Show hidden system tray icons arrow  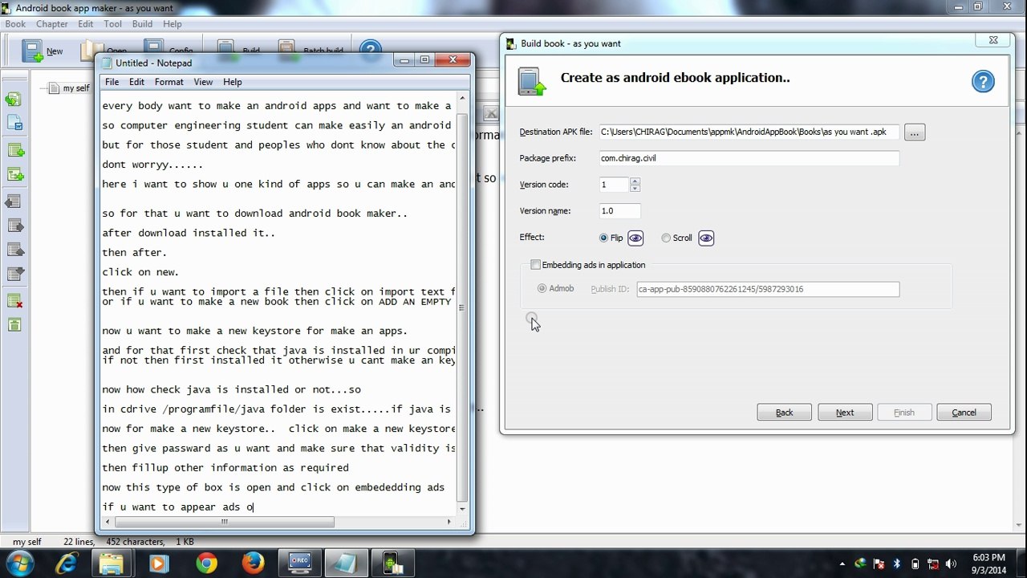pyautogui.click(x=842, y=564)
